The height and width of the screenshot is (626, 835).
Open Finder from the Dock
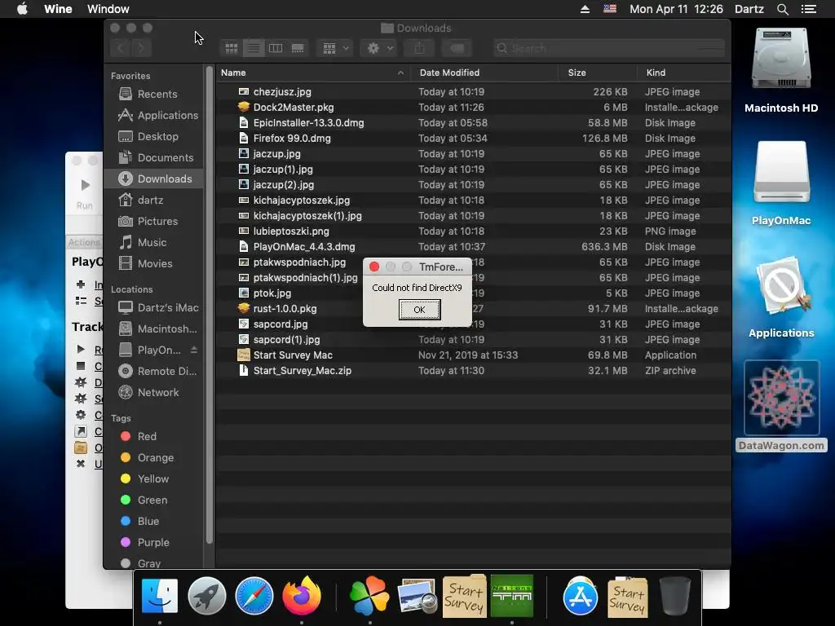[x=160, y=596]
